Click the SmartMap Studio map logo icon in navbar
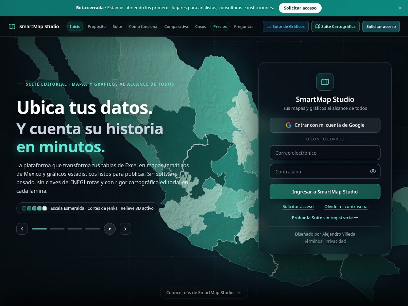 click(x=12, y=27)
